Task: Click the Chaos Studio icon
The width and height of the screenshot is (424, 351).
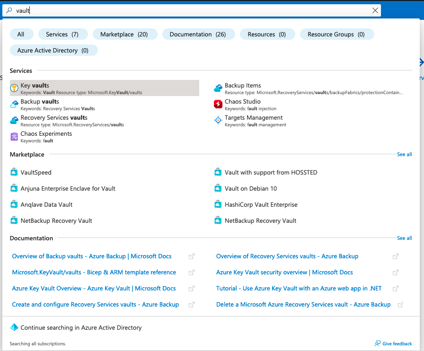Action: point(218,104)
